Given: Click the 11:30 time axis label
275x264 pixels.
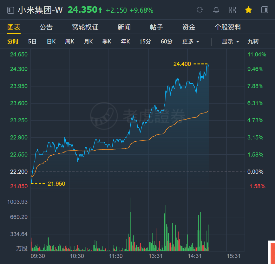Looking at the screenshot, I should point(116,256).
